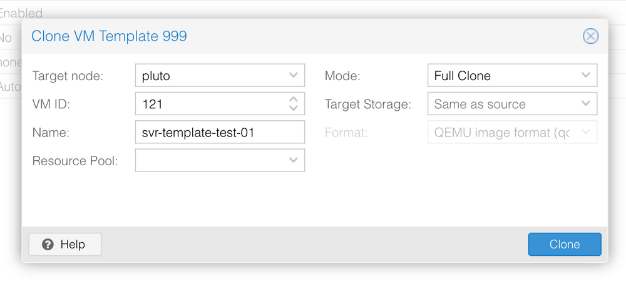This screenshot has width=626, height=301.
Task: Open the Resource Pool dropdown arrow
Action: [x=293, y=160]
